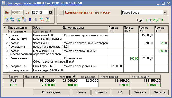This screenshot has height=98, width=172.
Task: Click the из др.касс value 12 000,00
Action: click(88, 81)
